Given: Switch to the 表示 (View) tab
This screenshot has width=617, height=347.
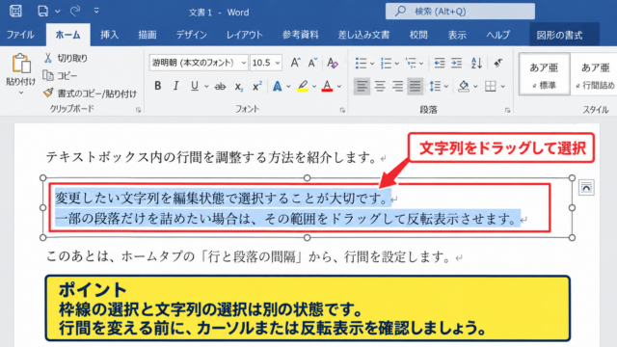Looking at the screenshot, I should tap(457, 35).
